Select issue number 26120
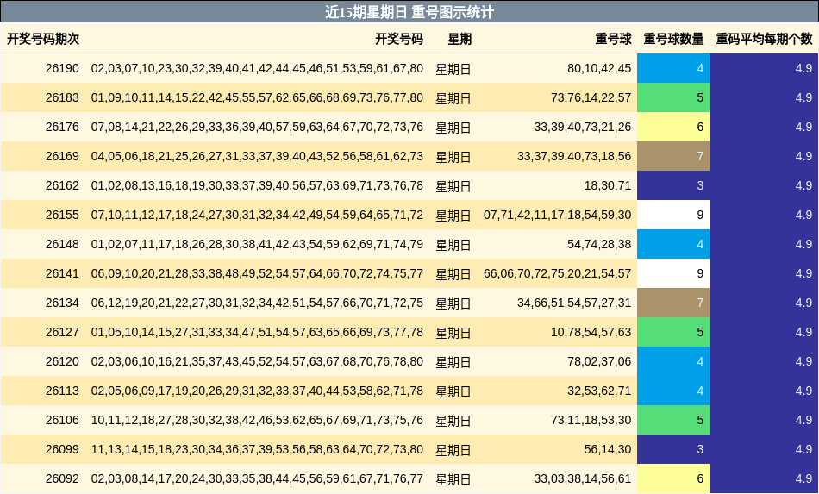This screenshot has height=494, width=819. coord(62,361)
